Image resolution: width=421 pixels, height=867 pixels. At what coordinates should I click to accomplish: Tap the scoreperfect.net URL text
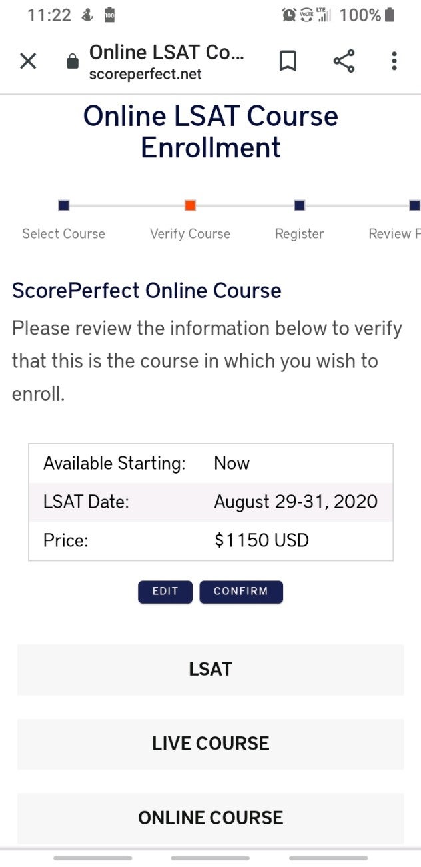tap(145, 75)
